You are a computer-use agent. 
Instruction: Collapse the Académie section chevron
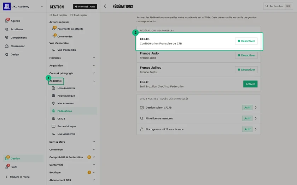(94, 81)
